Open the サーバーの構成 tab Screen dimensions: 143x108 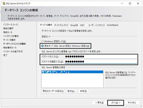point(46,25)
